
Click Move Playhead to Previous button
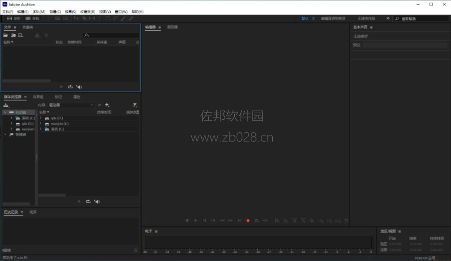click(x=213, y=220)
